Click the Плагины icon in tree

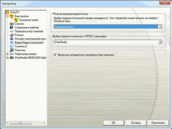pos(12,50)
